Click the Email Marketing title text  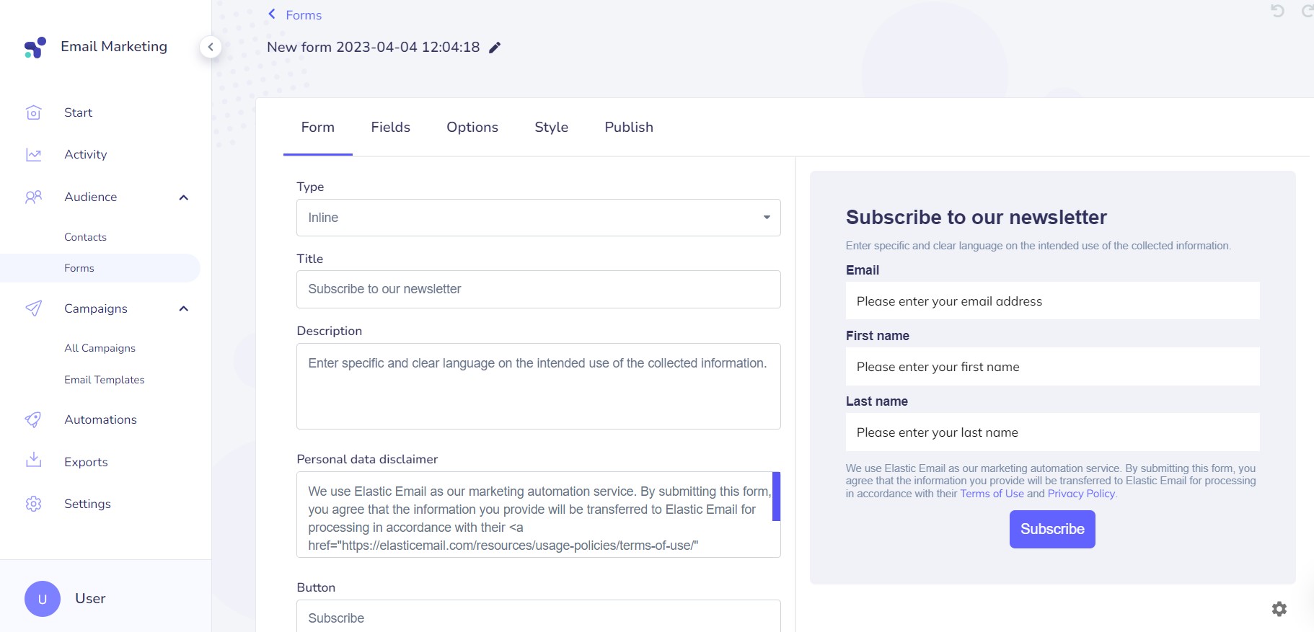pos(114,47)
